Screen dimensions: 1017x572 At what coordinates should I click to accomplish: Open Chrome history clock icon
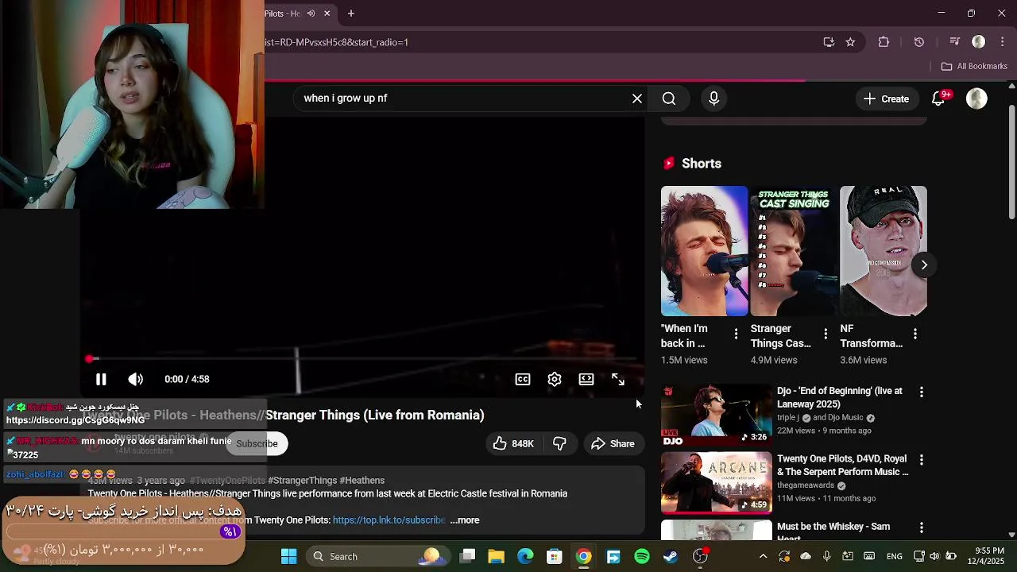click(919, 42)
